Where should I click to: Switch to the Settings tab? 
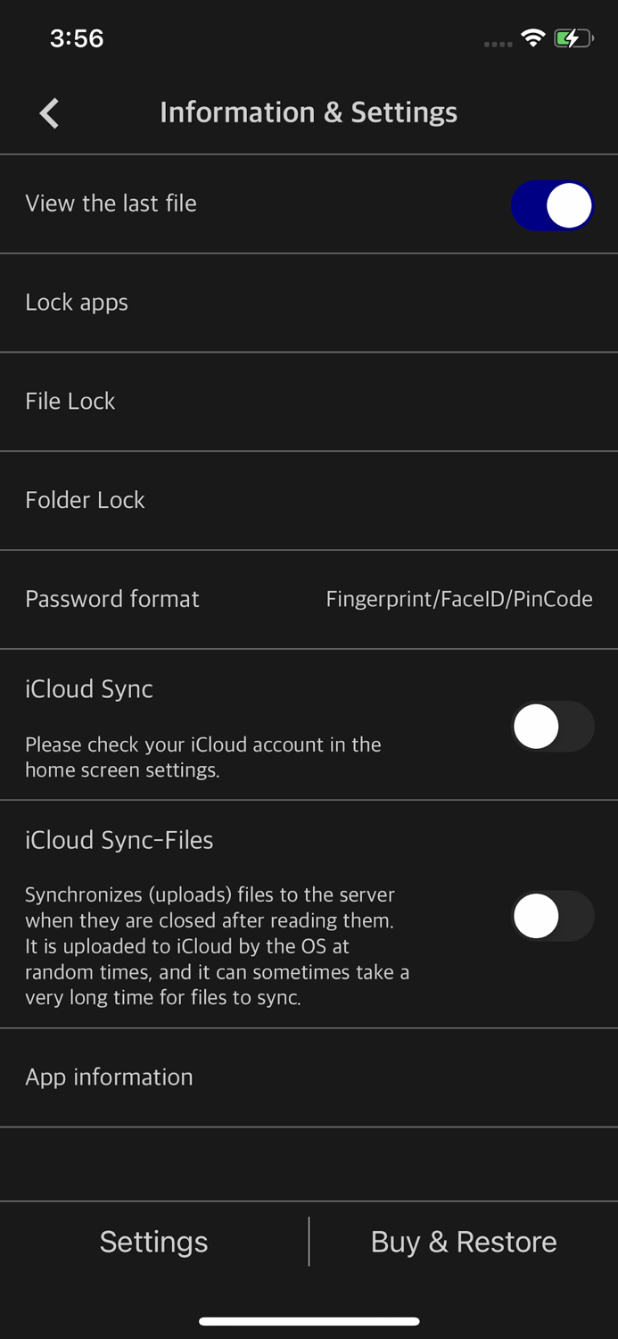tap(152, 1241)
